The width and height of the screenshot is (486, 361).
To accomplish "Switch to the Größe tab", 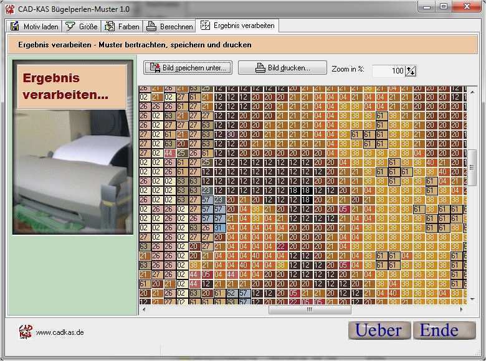I will coord(82,27).
